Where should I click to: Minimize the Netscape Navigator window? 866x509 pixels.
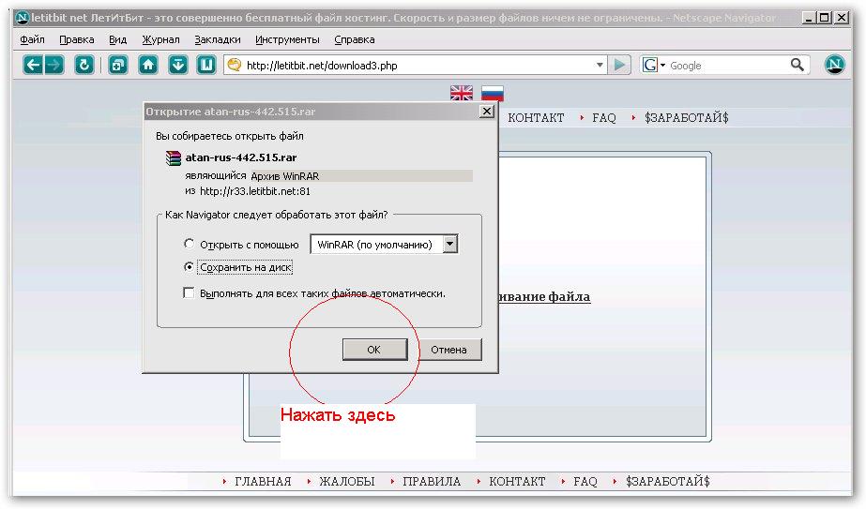click(809, 18)
